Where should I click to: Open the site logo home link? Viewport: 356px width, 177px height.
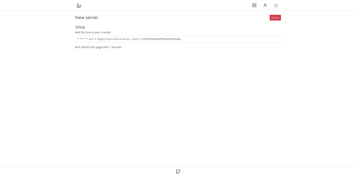(x=79, y=5)
